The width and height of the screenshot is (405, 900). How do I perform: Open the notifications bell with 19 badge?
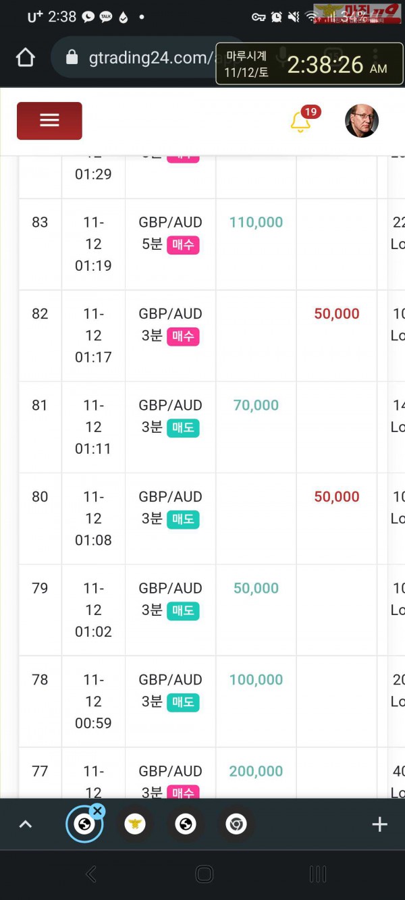coord(301,121)
